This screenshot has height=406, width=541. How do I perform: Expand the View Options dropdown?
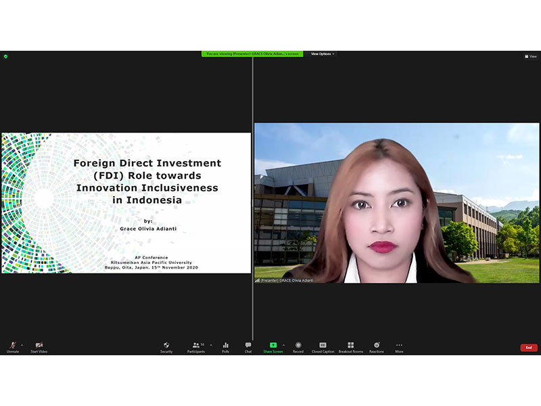click(x=323, y=54)
